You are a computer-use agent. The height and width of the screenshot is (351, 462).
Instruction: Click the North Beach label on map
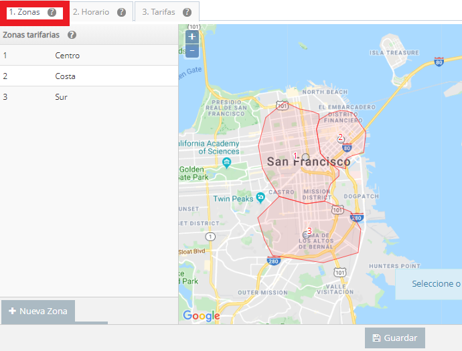[x=325, y=92]
